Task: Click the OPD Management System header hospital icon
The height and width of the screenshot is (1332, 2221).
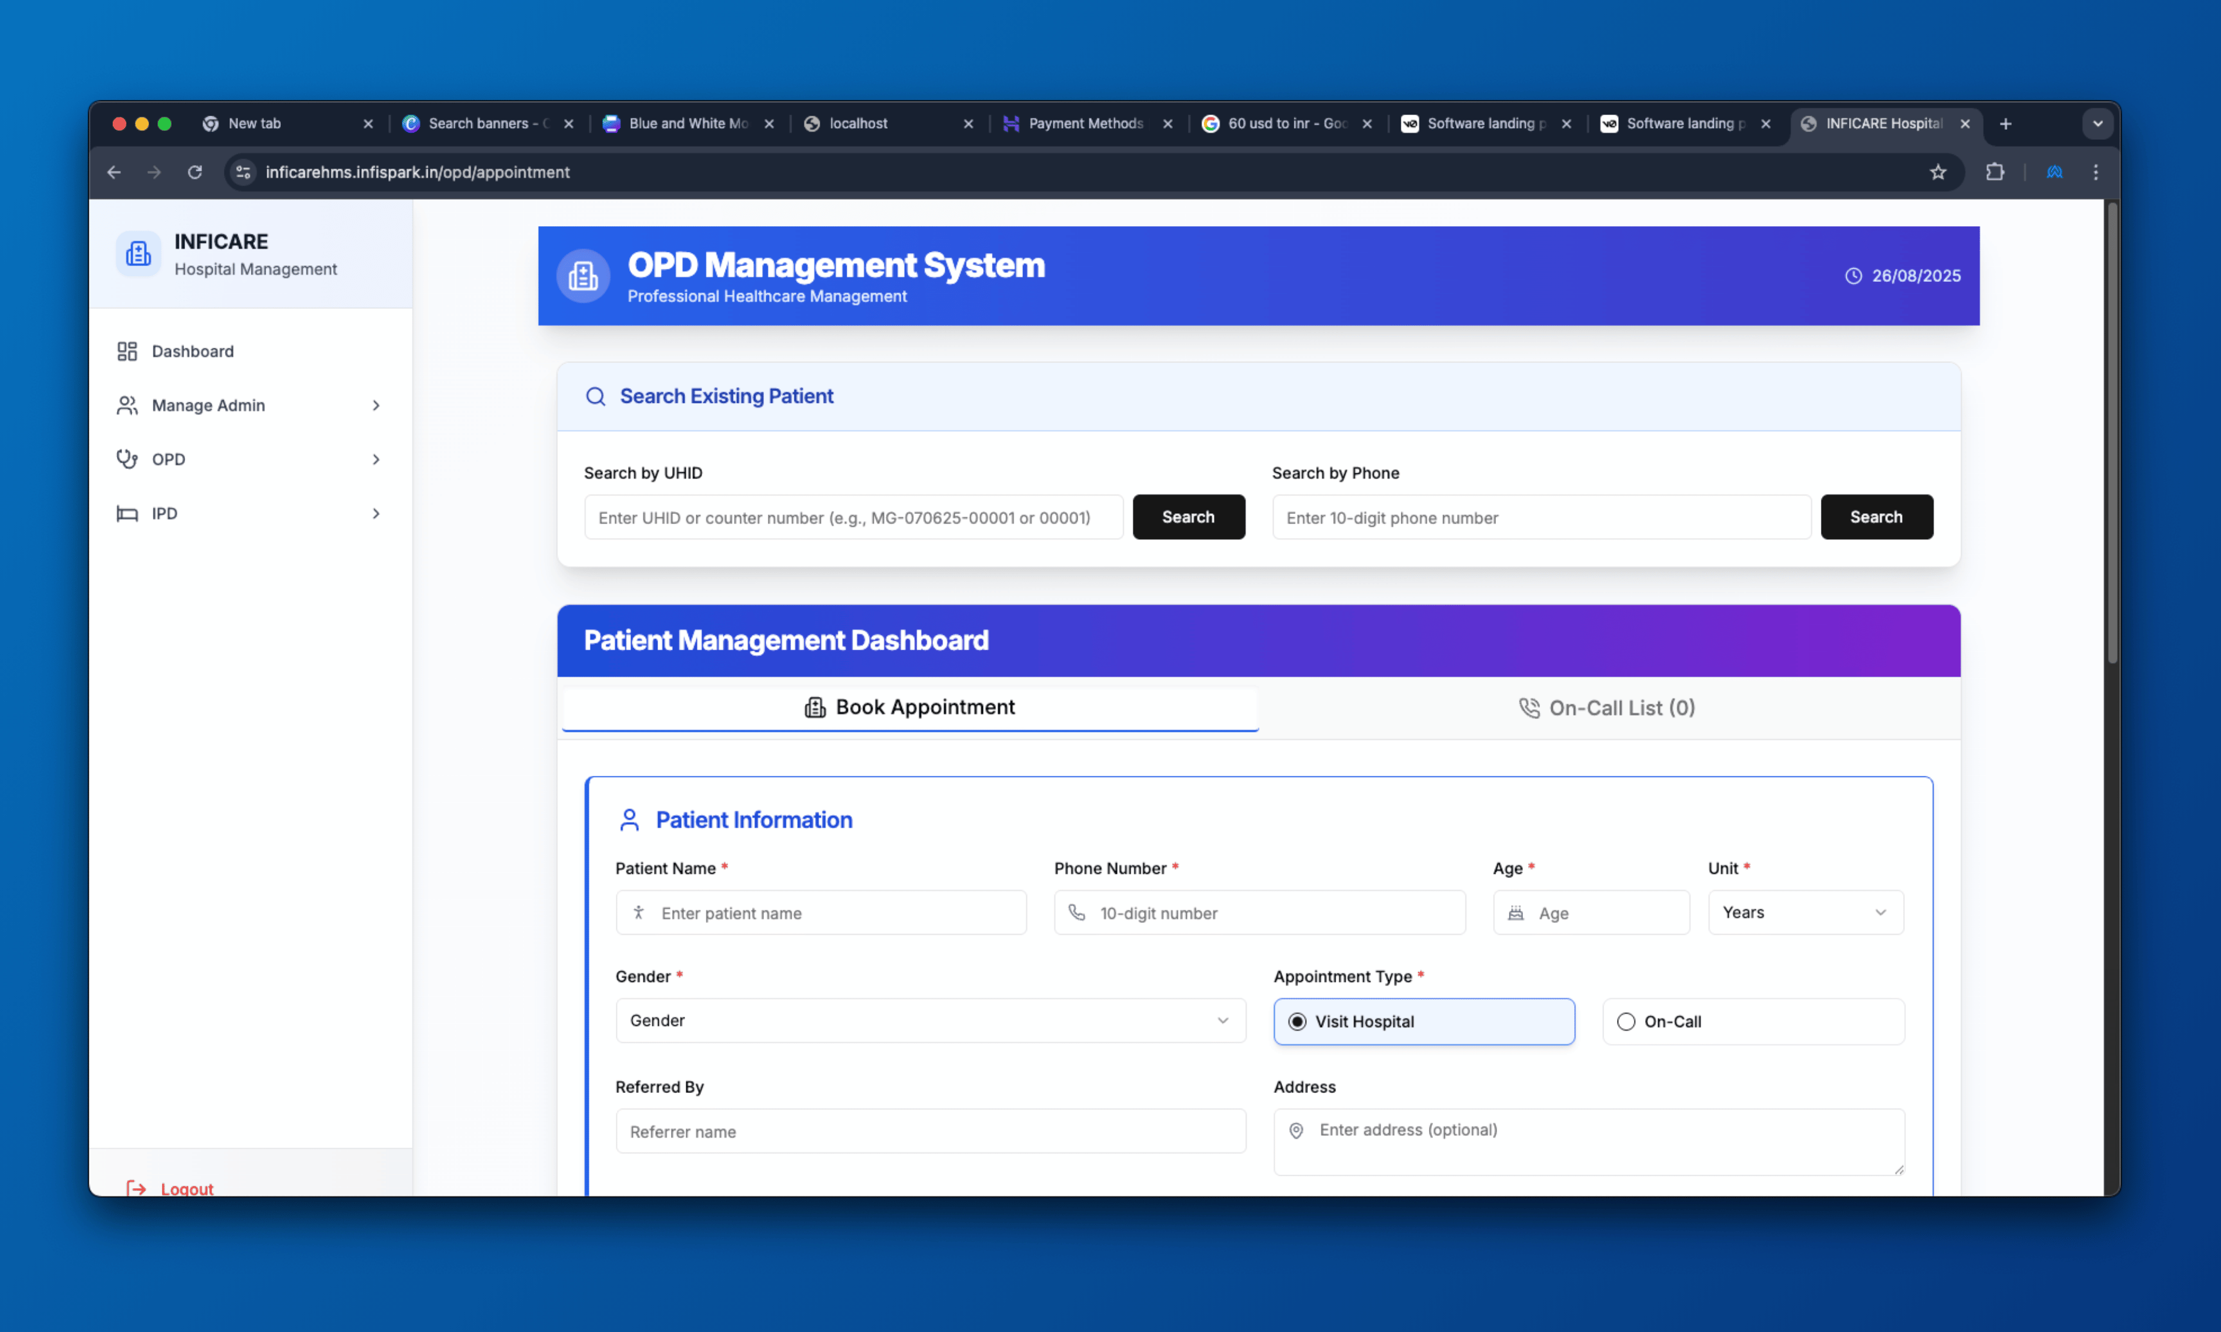Action: 583,275
